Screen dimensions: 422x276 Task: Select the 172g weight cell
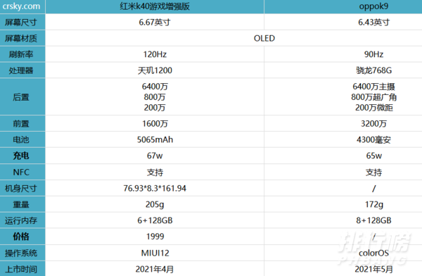coord(343,204)
